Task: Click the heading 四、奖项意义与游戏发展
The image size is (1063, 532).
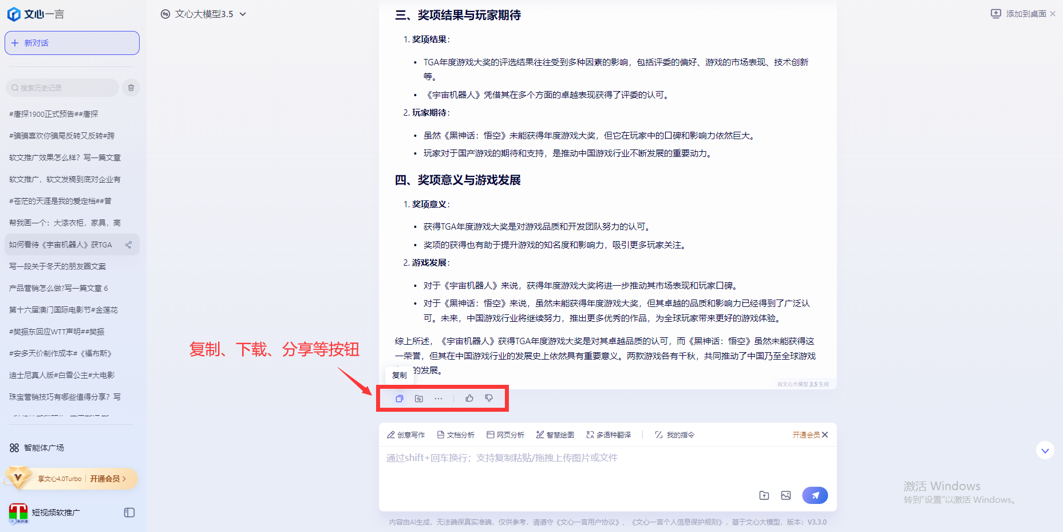Action: tap(458, 180)
